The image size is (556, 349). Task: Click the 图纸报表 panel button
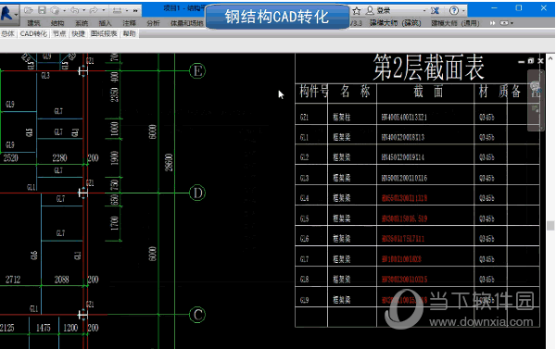click(104, 33)
